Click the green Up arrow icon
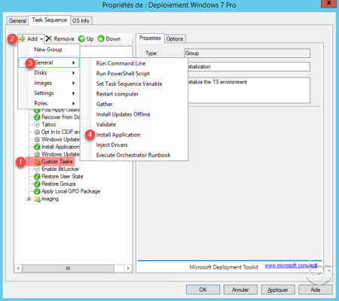The image size is (339, 301). (81, 39)
